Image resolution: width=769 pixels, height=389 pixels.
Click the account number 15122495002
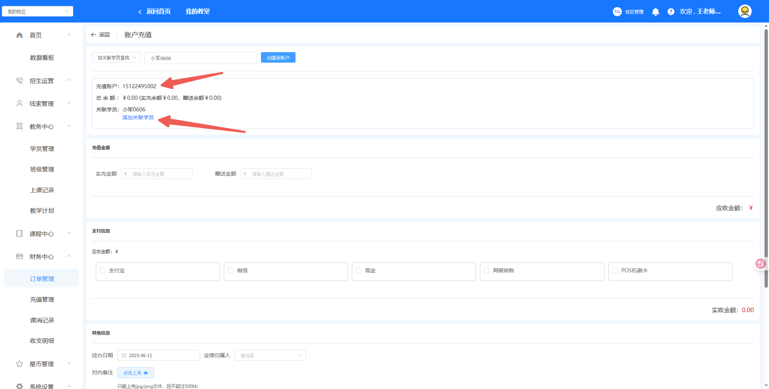click(139, 86)
